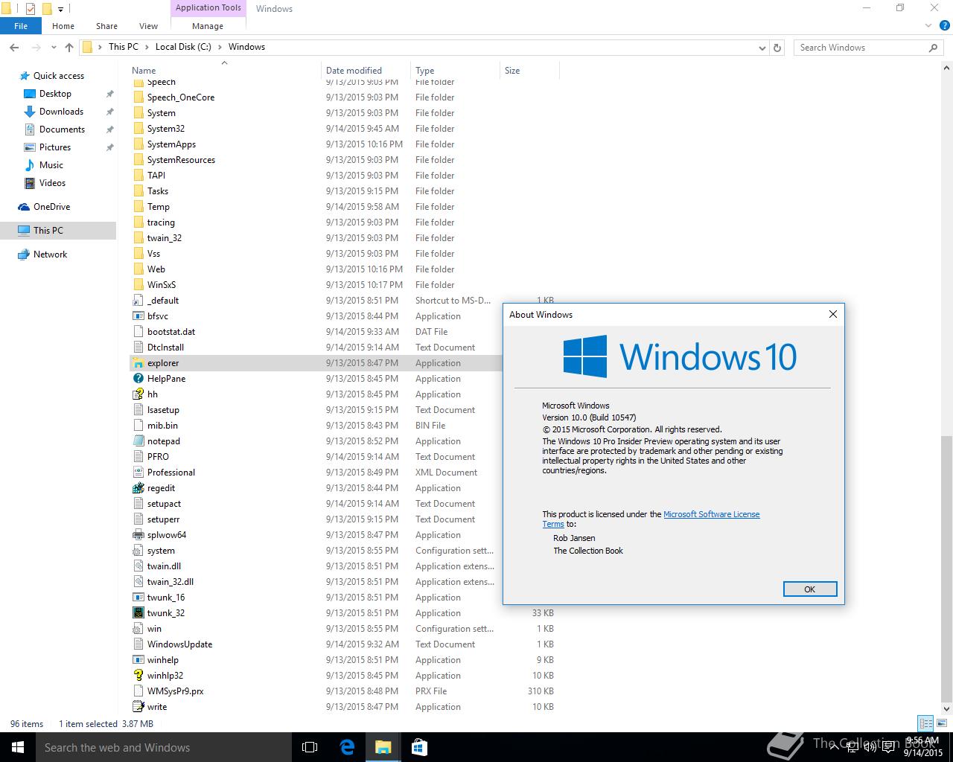Open the File menu tab
The image size is (953, 762).
point(21,26)
